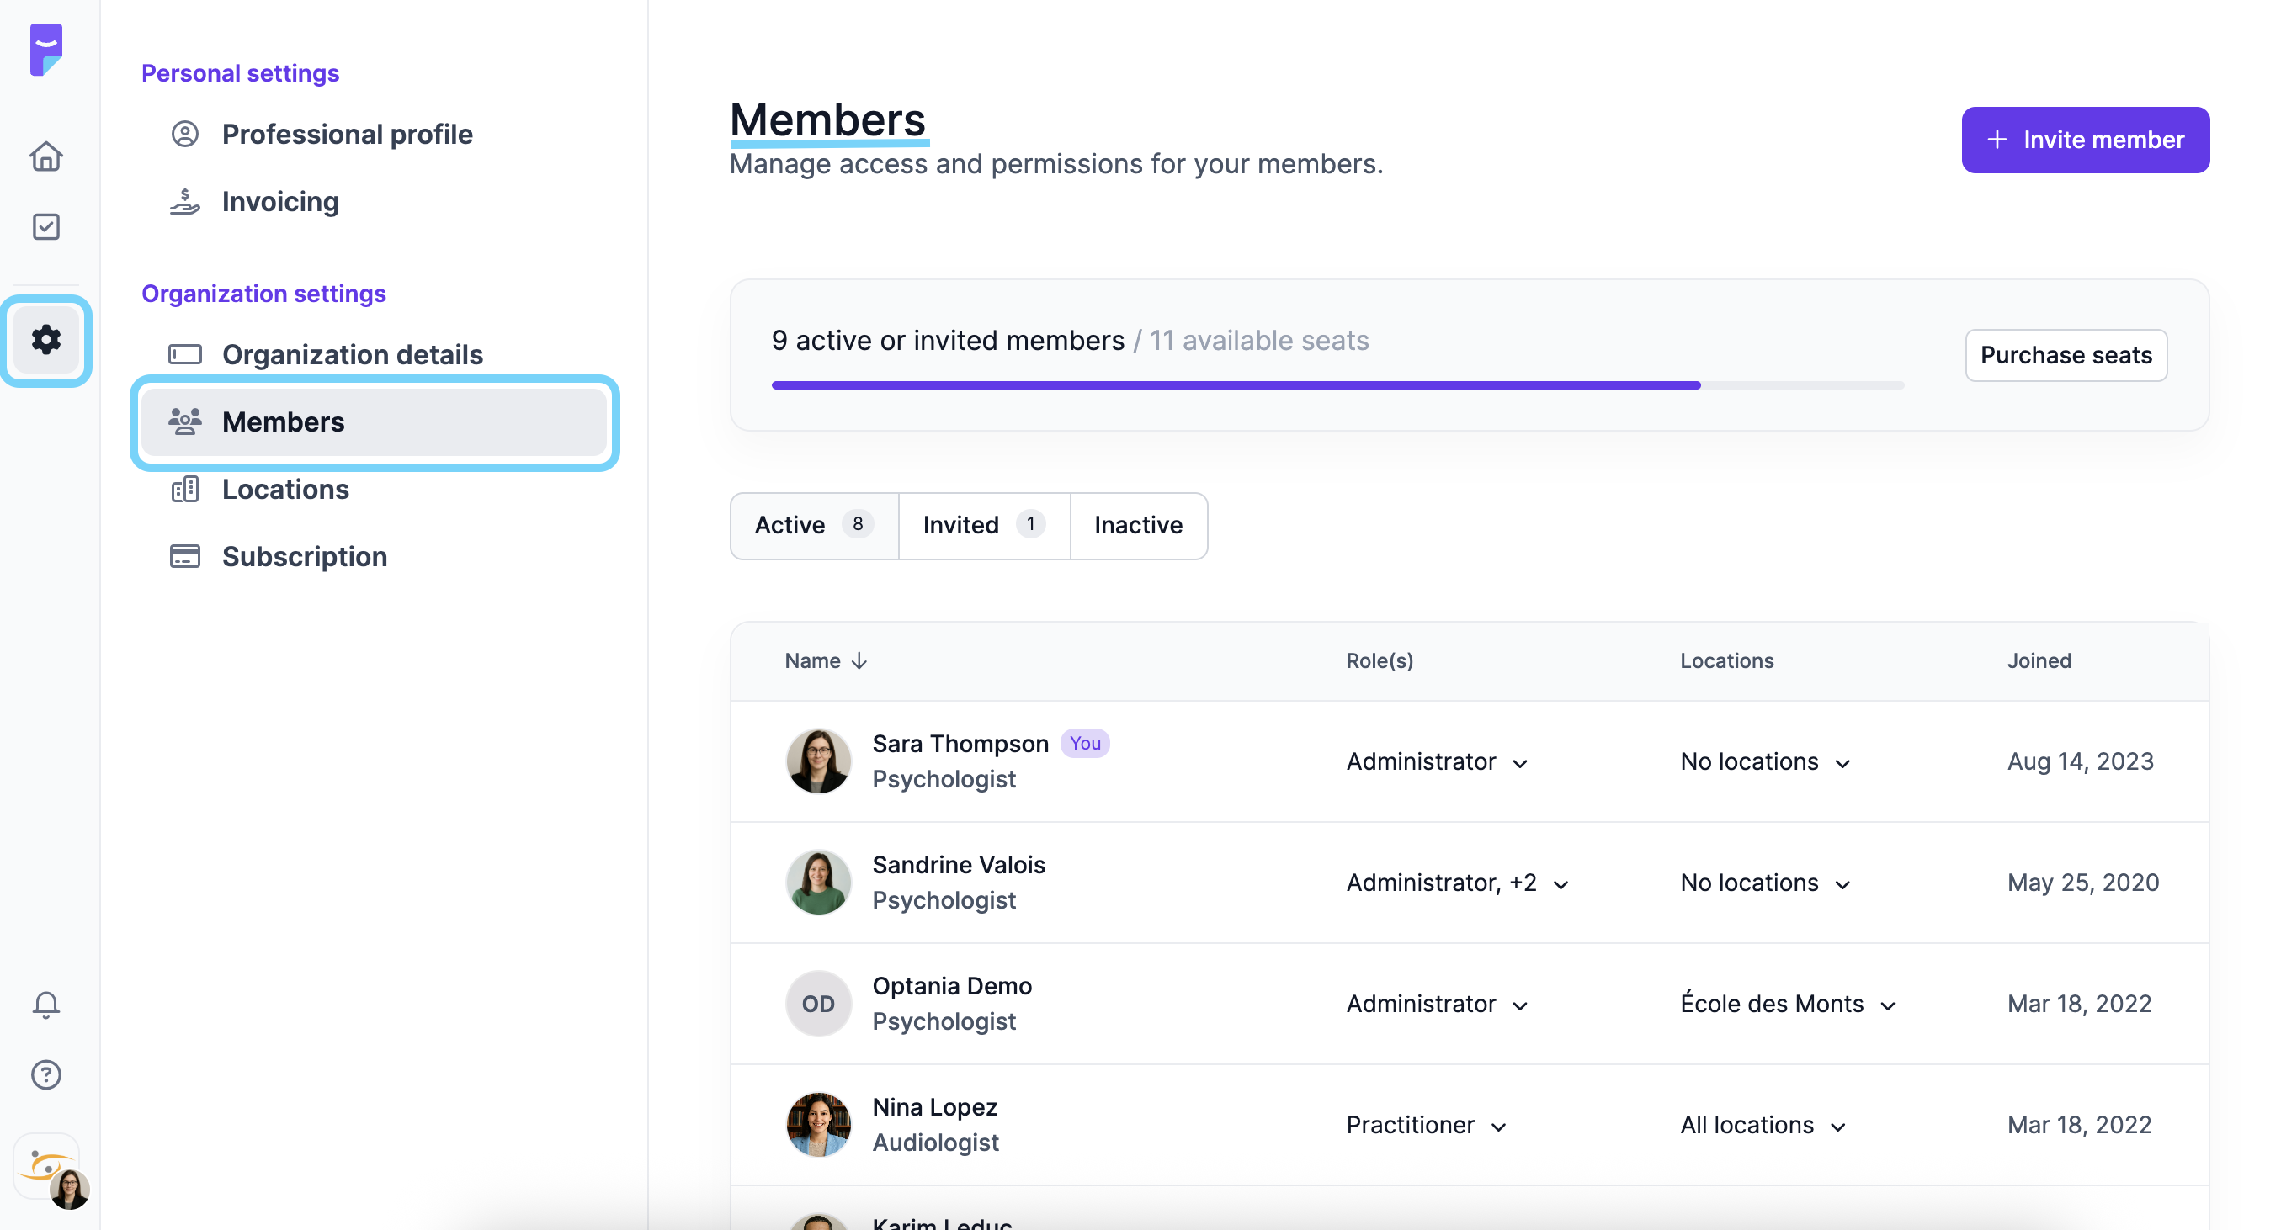Sort by Name arrow icon

click(x=859, y=661)
